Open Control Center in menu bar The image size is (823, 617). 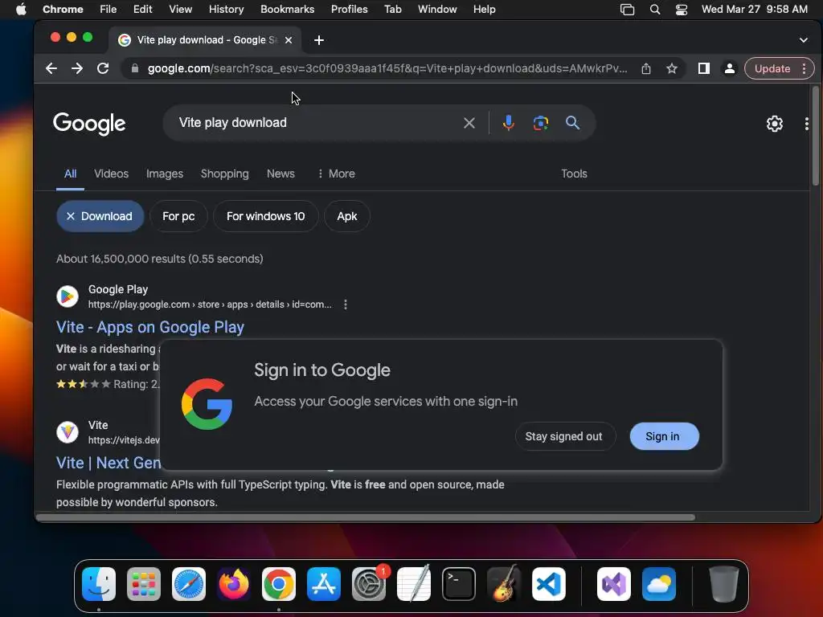[682, 10]
